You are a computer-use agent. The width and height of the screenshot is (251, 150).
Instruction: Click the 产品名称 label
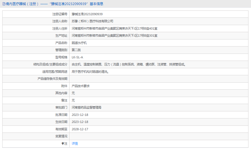tap(61, 43)
